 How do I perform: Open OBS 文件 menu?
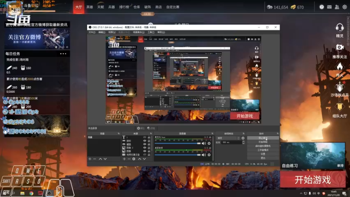[92, 32]
